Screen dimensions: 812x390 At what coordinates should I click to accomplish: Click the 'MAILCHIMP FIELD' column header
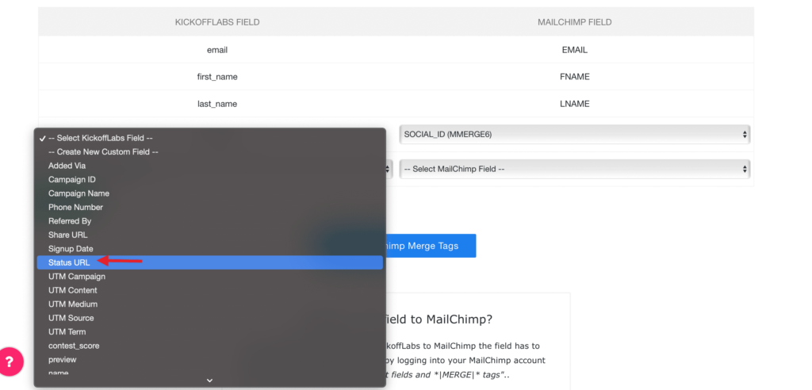point(575,22)
